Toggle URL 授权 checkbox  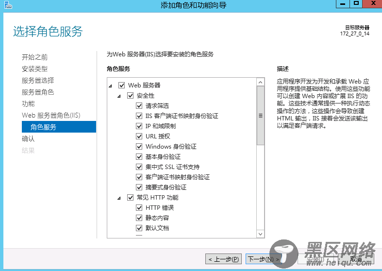tap(139, 136)
